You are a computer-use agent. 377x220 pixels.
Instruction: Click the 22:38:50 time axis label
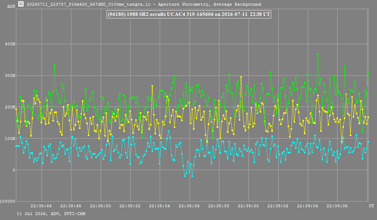(x=100, y=206)
